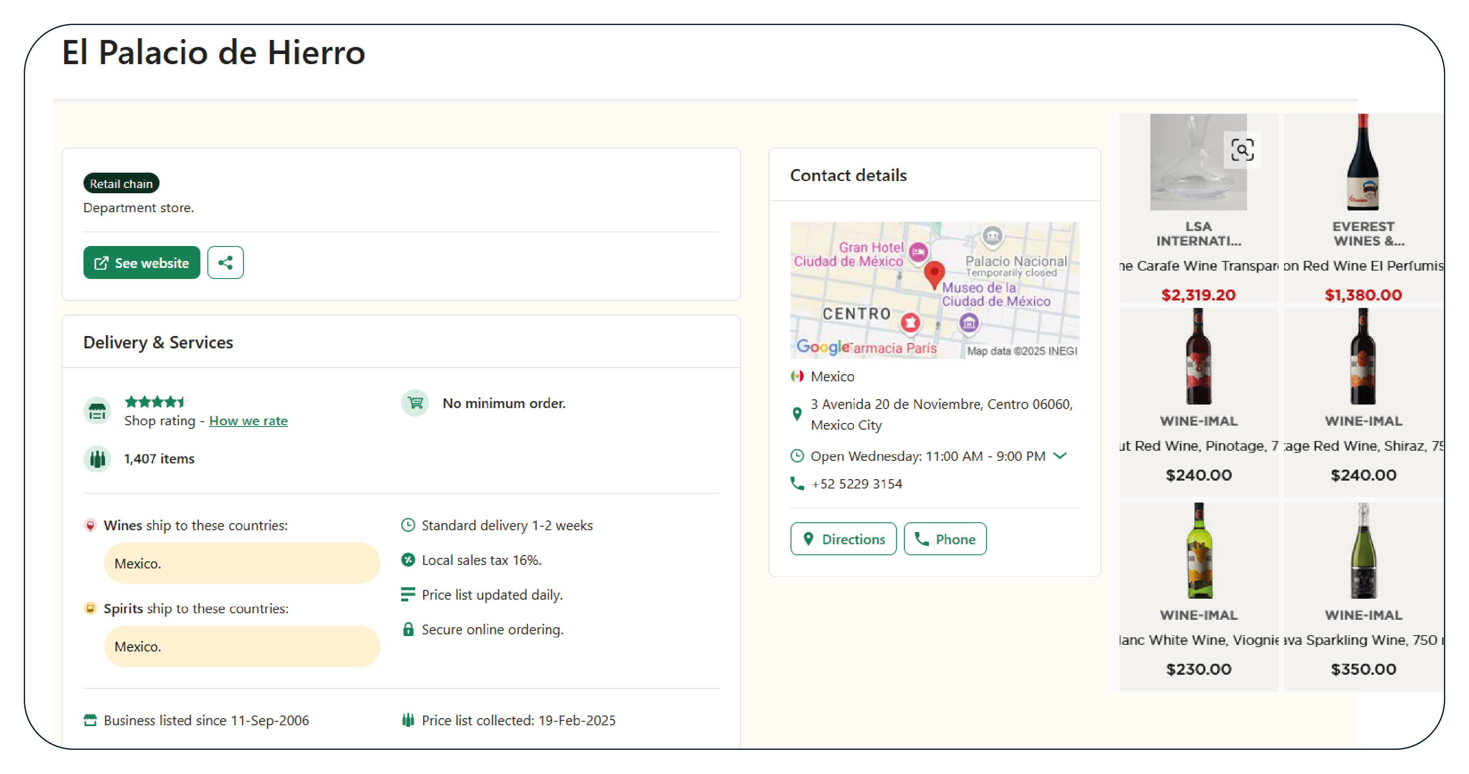Click the address 3 Avenida 20 de Noviembre

click(x=942, y=414)
